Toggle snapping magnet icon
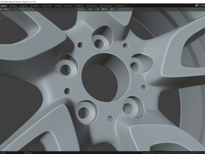The height and width of the screenshot is (154, 205). pos(103,9)
